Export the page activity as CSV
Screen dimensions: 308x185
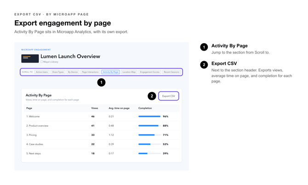click(169, 96)
